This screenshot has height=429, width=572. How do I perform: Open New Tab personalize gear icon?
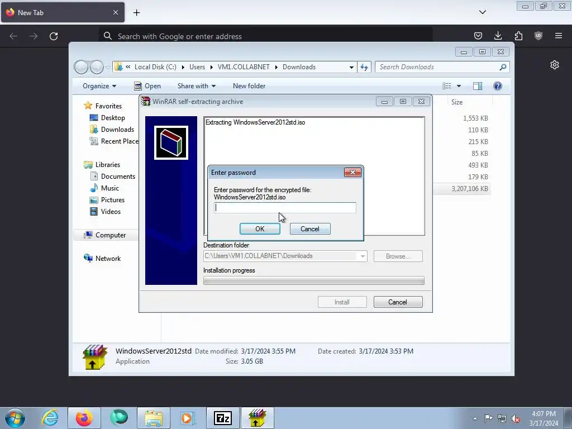(555, 65)
